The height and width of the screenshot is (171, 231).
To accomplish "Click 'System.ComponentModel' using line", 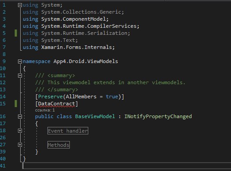I will pyautogui.click(x=65, y=19).
